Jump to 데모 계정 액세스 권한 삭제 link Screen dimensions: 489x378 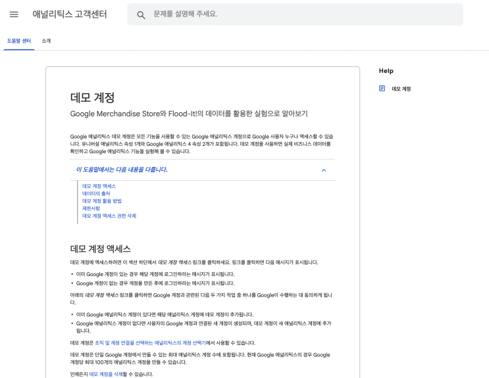109,216
